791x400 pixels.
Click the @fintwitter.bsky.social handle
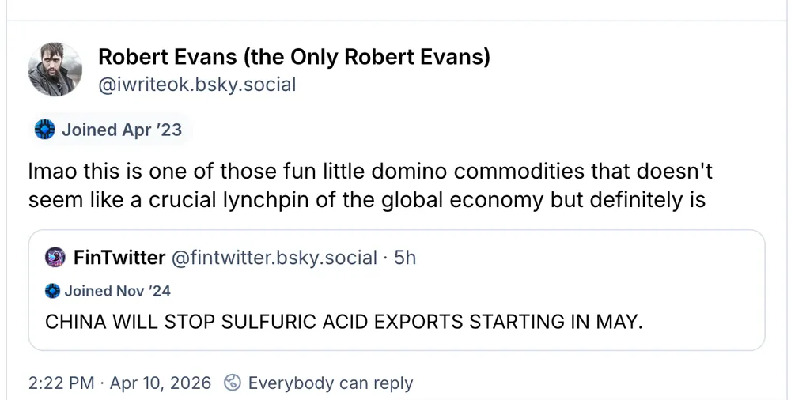coord(274,257)
